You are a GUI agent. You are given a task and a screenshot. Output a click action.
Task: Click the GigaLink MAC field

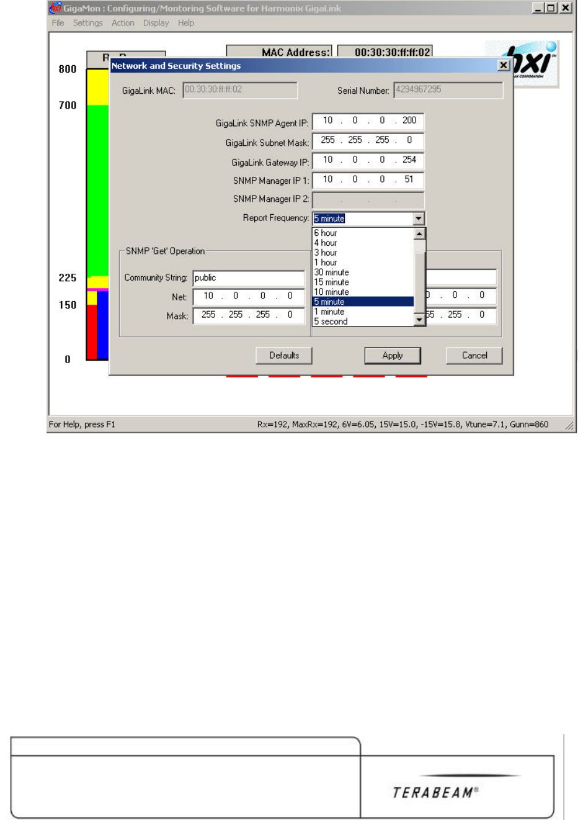tap(240, 90)
